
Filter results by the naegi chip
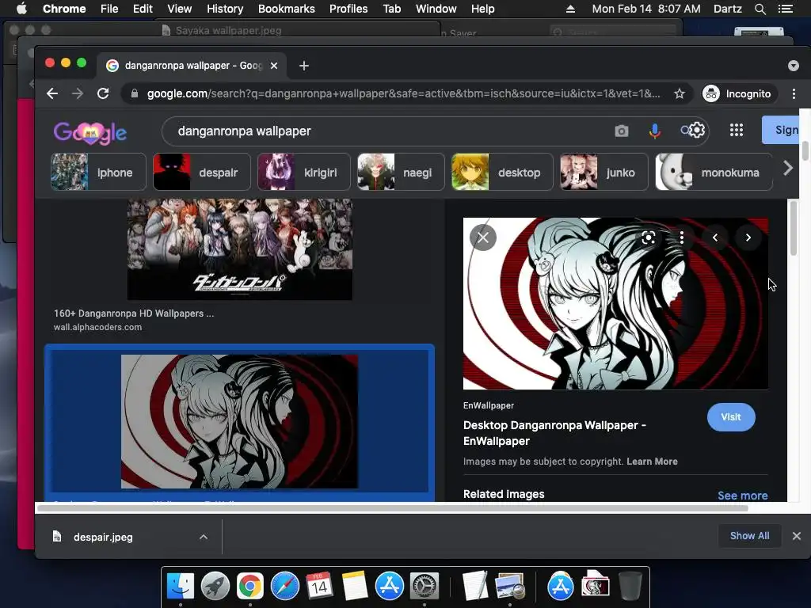(401, 172)
